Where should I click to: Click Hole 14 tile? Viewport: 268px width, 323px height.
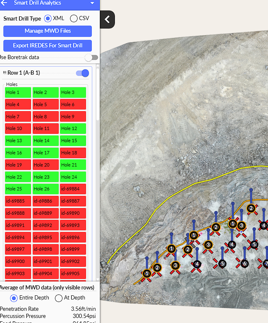pos(46,141)
